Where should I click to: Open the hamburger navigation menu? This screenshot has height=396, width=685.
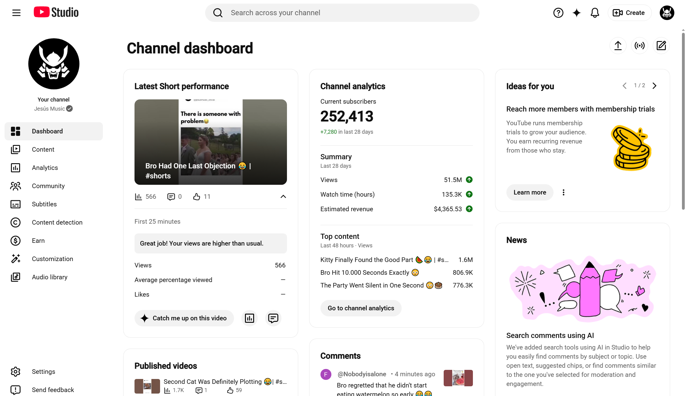point(16,13)
